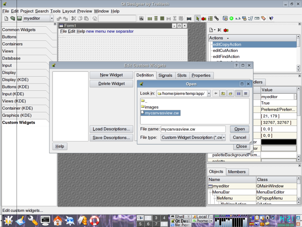Click the green circle toolbar icon

point(232,18)
